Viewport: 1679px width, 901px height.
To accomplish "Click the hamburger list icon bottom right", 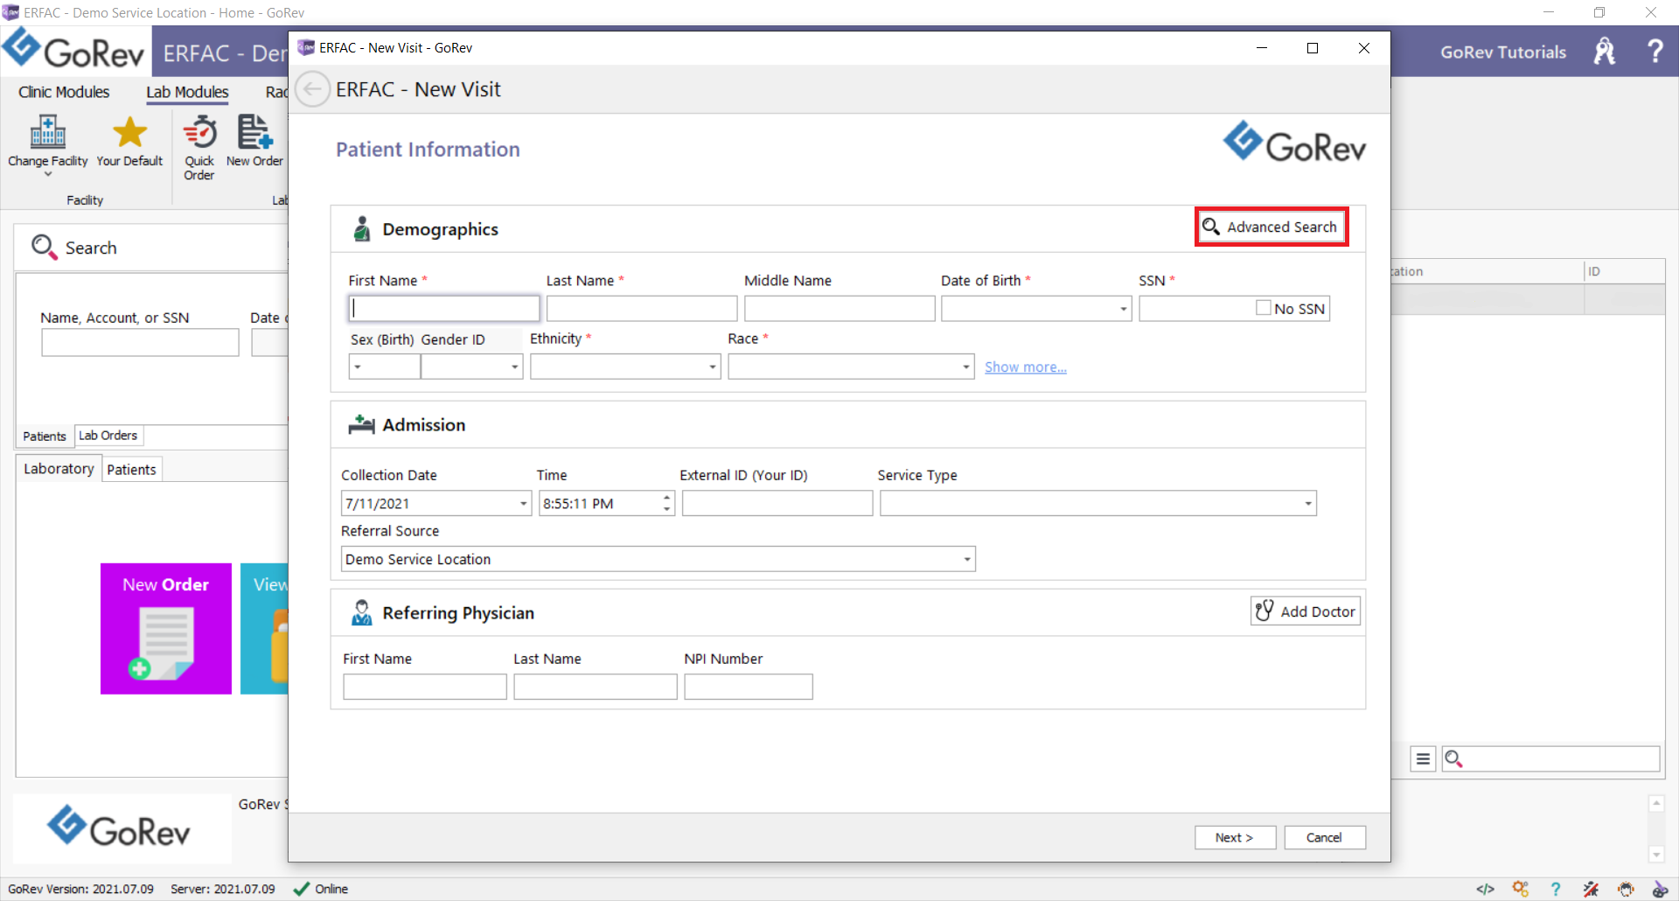I will (x=1423, y=758).
